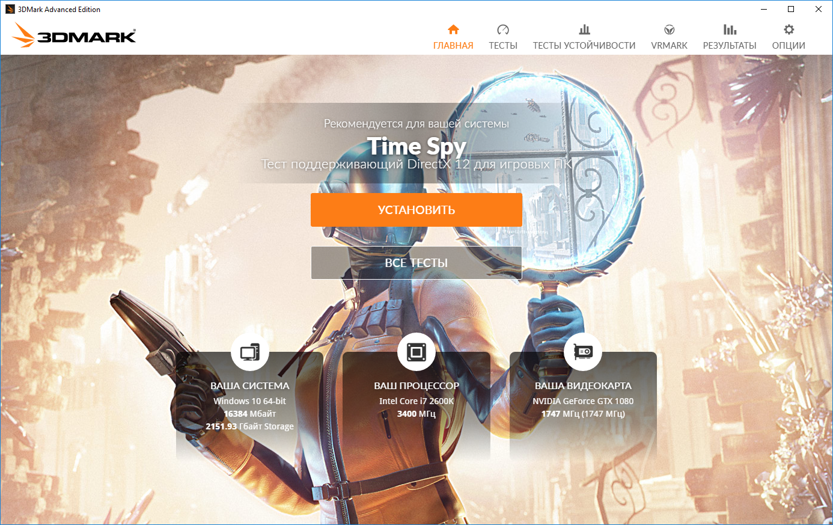The height and width of the screenshot is (525, 833).
Task: Click the gauge icon above ТЕСТЫ
Action: point(503,29)
